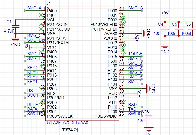196x135 pixels.
Task: Select the 4.7uF value text of C1
Action: pos(9,31)
